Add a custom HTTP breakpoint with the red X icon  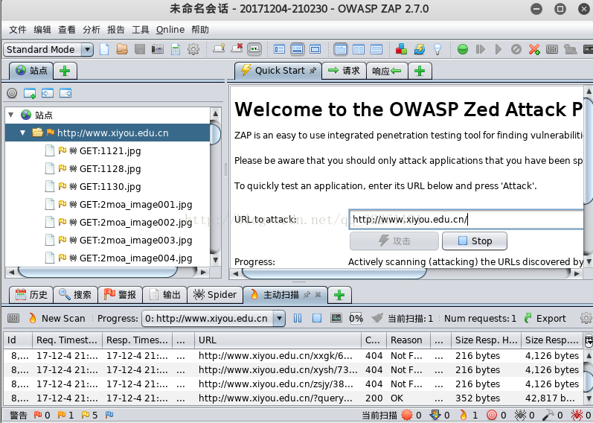tap(534, 49)
